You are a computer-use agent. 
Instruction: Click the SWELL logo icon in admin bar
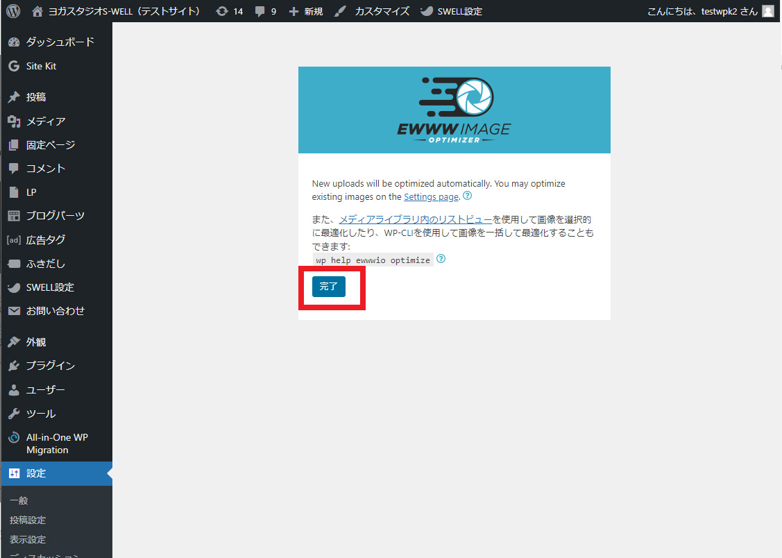click(x=427, y=11)
